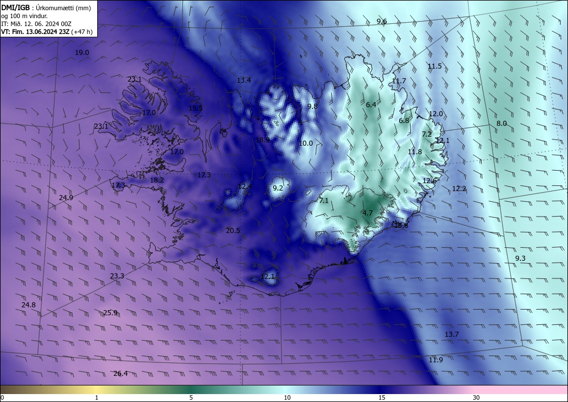The height and width of the screenshot is (402, 568).
Task: Select the 23.3 value label
Action: pyautogui.click(x=117, y=276)
